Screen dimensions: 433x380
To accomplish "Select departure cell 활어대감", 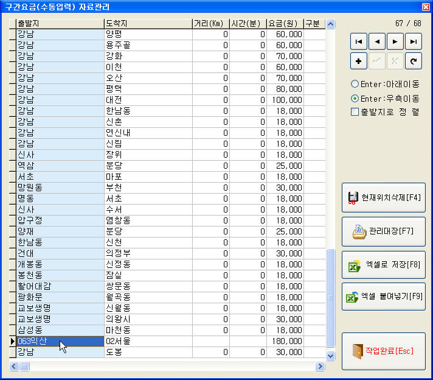I will pos(60,286).
